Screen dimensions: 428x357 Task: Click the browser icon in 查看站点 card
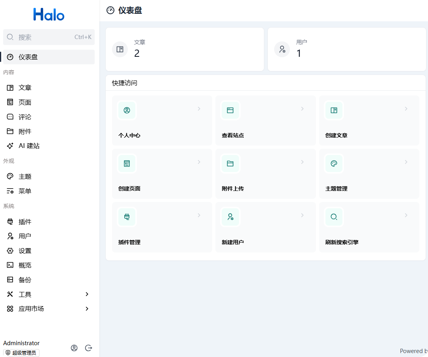click(x=230, y=110)
